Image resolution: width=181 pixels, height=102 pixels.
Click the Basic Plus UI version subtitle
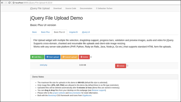pos(43,25)
